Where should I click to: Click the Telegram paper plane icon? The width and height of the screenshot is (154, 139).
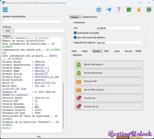[x=109, y=10]
